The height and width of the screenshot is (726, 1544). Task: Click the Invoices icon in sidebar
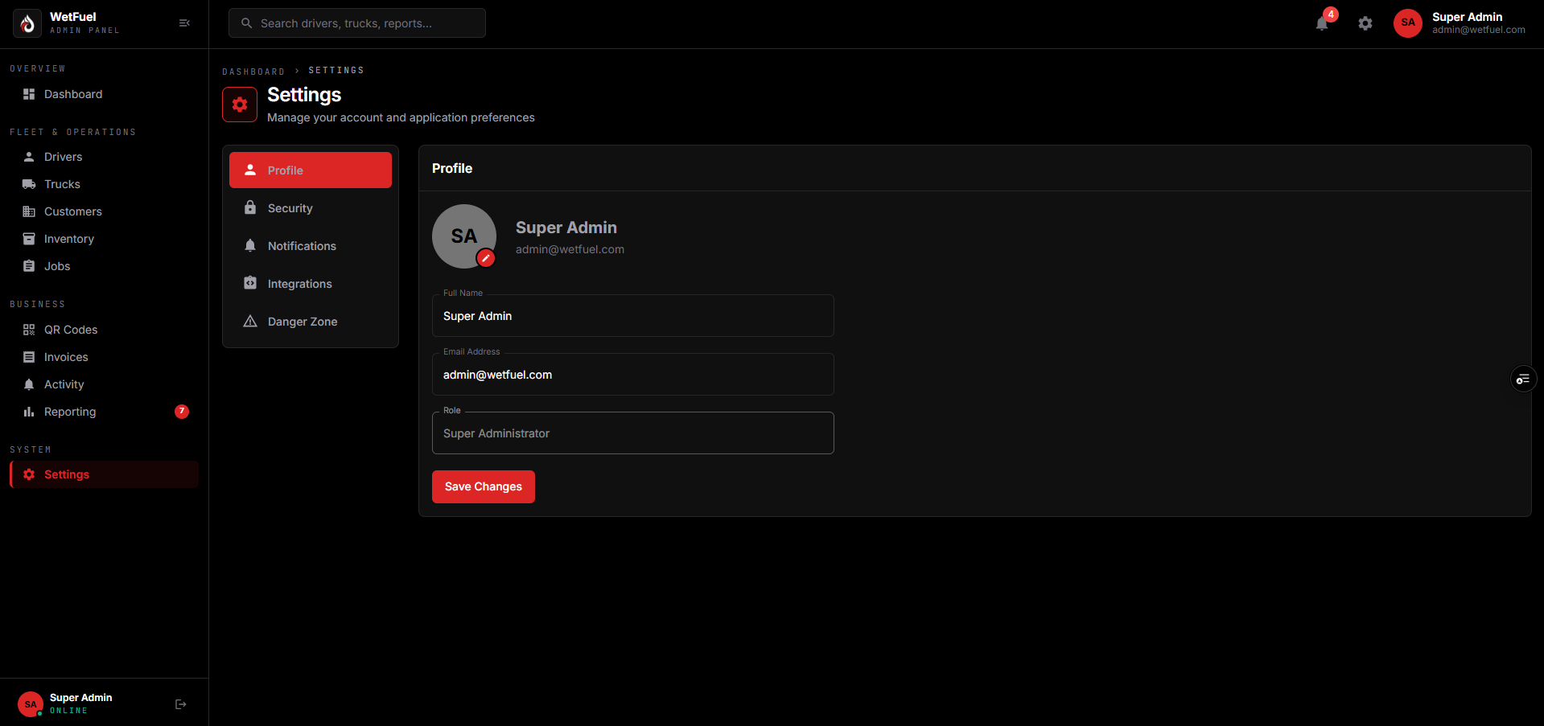pos(29,357)
